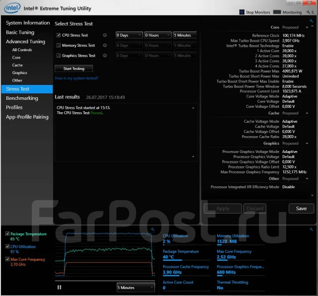
Task: Open settings via title bar wrench icon
Action: (x=308, y=12)
